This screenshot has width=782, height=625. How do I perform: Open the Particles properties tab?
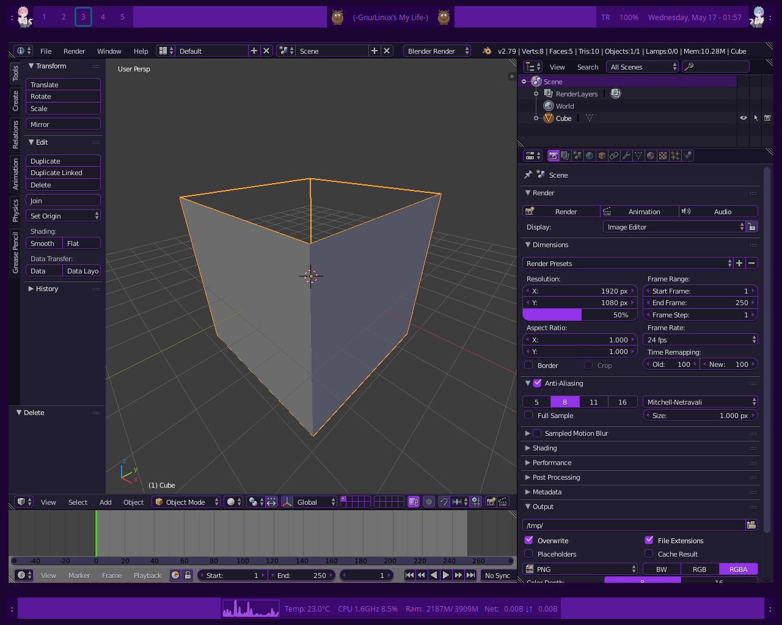click(x=674, y=156)
